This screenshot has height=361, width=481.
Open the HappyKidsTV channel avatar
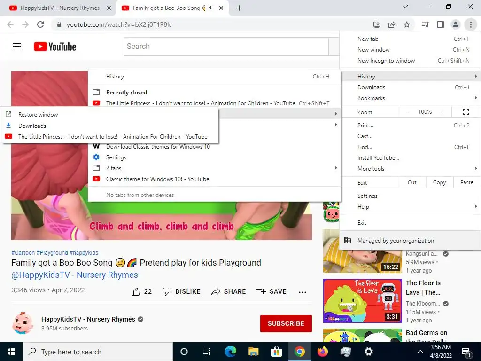point(22,323)
